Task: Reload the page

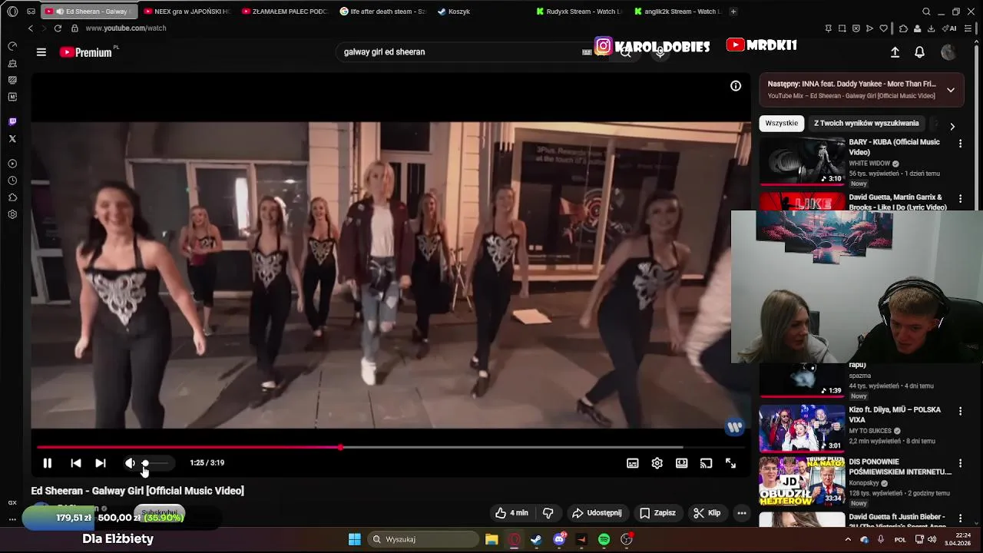Action: tap(58, 28)
